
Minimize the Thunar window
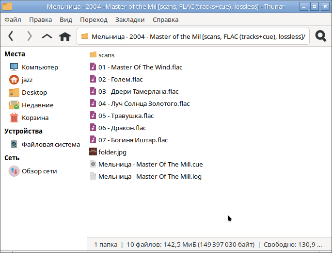tap(303, 6)
